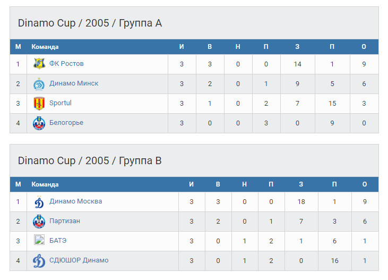Click the broken БАТЭ logo image

(39, 240)
